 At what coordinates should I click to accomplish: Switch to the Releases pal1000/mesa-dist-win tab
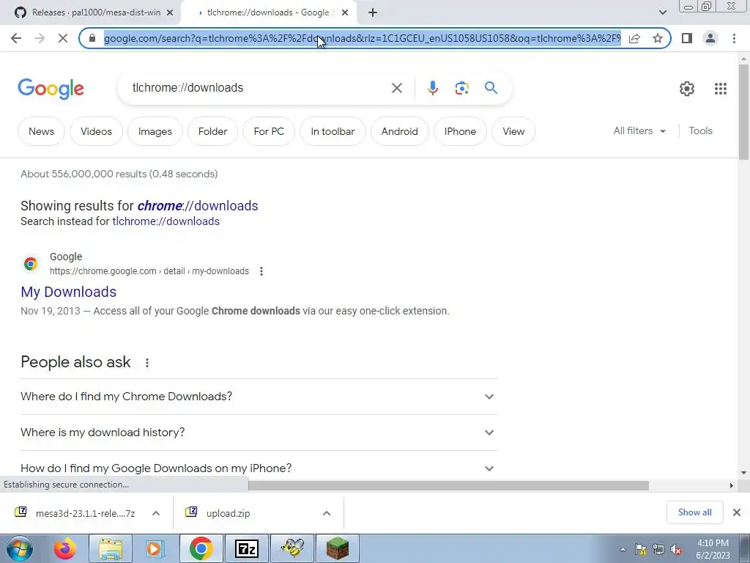pos(96,12)
